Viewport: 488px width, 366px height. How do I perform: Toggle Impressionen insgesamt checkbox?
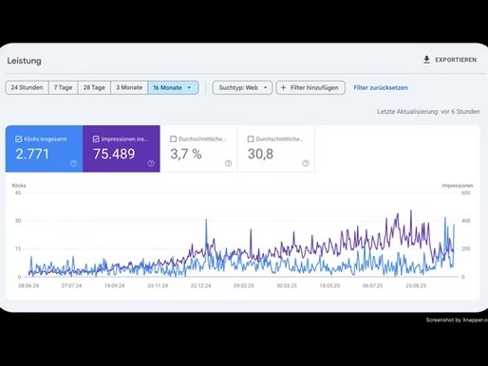[x=96, y=139]
